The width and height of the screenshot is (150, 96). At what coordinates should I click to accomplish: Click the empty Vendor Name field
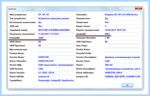pos(122,49)
